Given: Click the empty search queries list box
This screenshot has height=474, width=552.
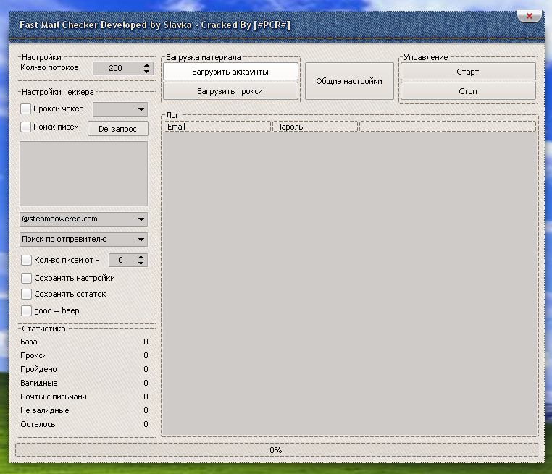Looking at the screenshot, I should pos(83,174).
